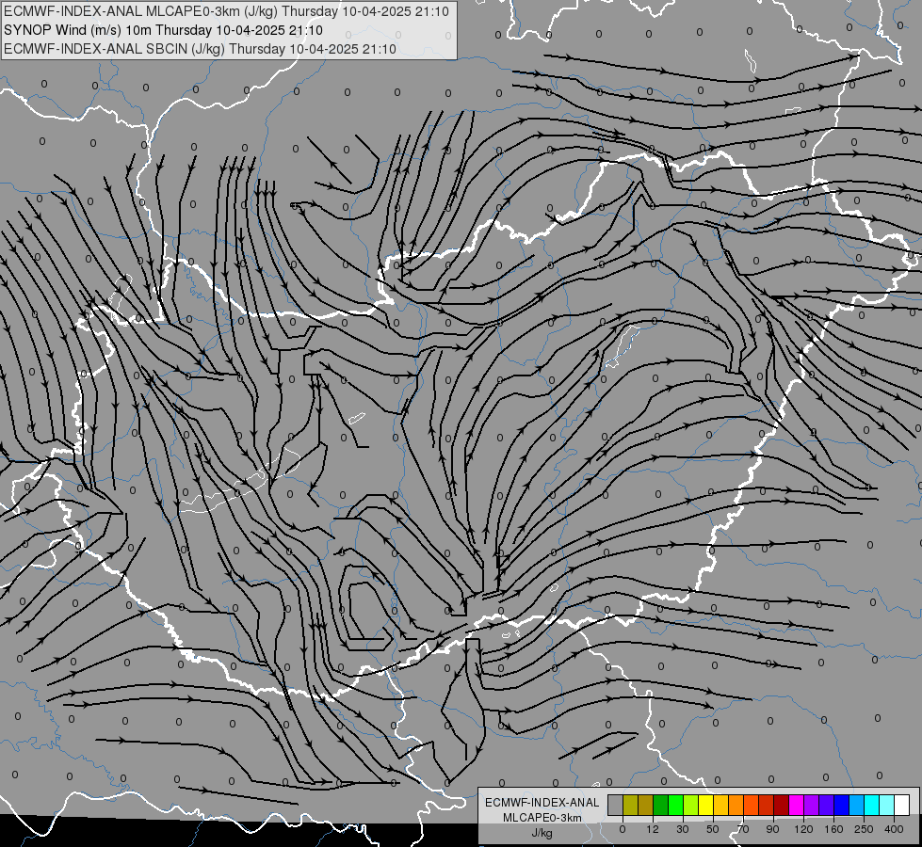Image resolution: width=922 pixels, height=847 pixels.
Task: Click the legend value 400
Action: [x=894, y=829]
